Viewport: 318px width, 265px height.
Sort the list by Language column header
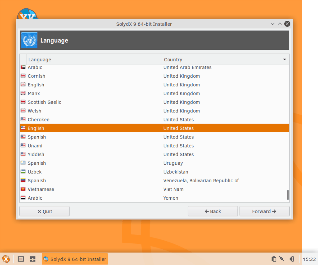click(94, 60)
